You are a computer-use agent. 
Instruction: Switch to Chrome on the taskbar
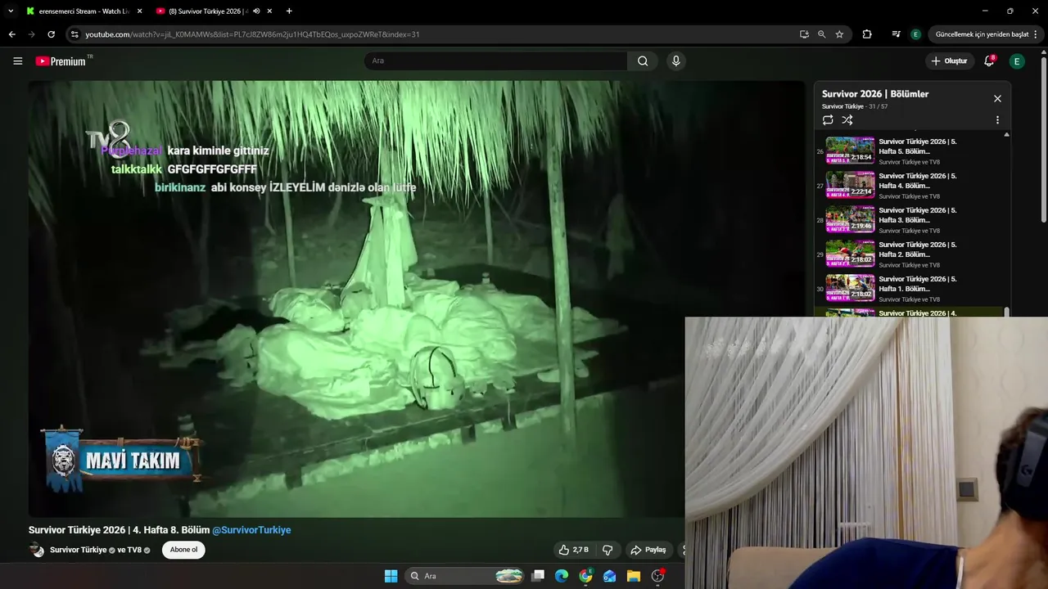tap(585, 576)
